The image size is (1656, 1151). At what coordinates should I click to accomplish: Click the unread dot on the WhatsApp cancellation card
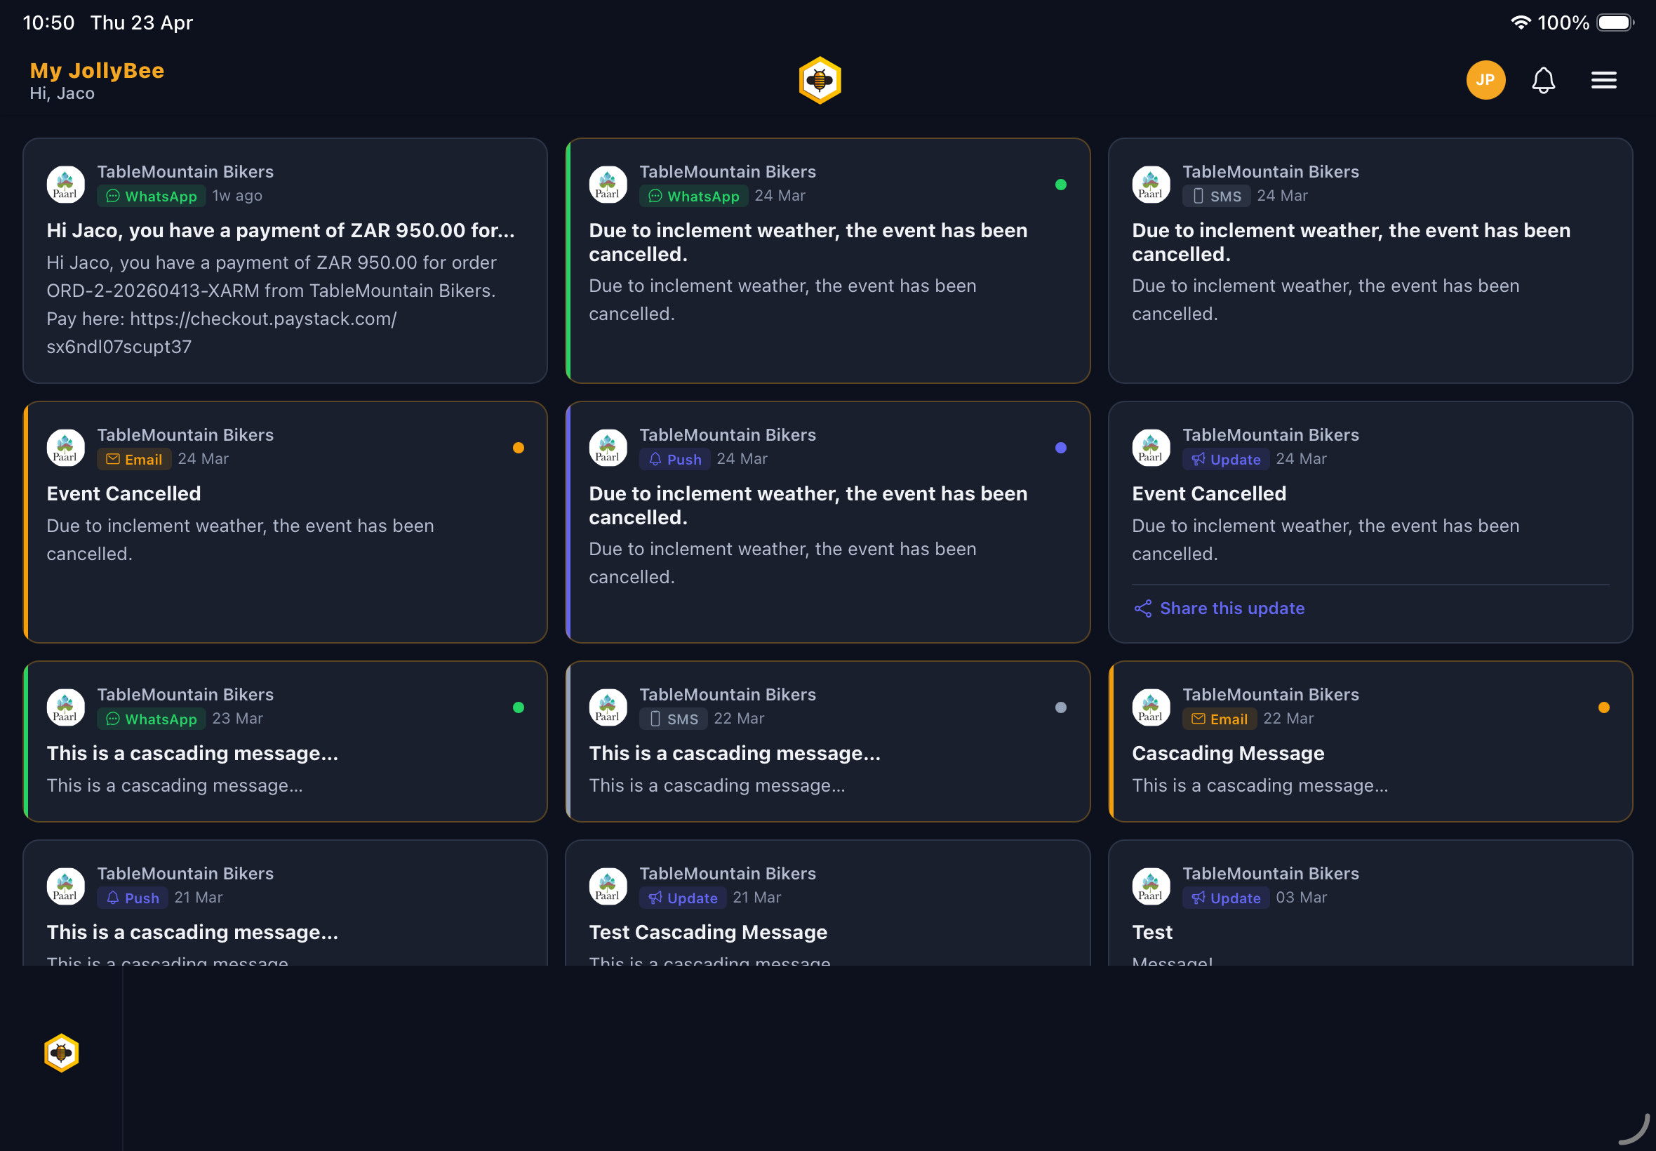[x=1060, y=185]
